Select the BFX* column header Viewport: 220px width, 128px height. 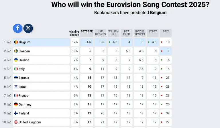click(x=166, y=33)
